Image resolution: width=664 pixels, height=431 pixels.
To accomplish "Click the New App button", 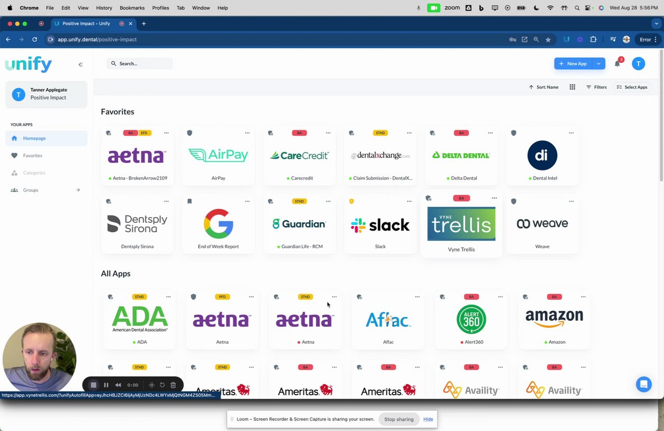I will coord(573,63).
